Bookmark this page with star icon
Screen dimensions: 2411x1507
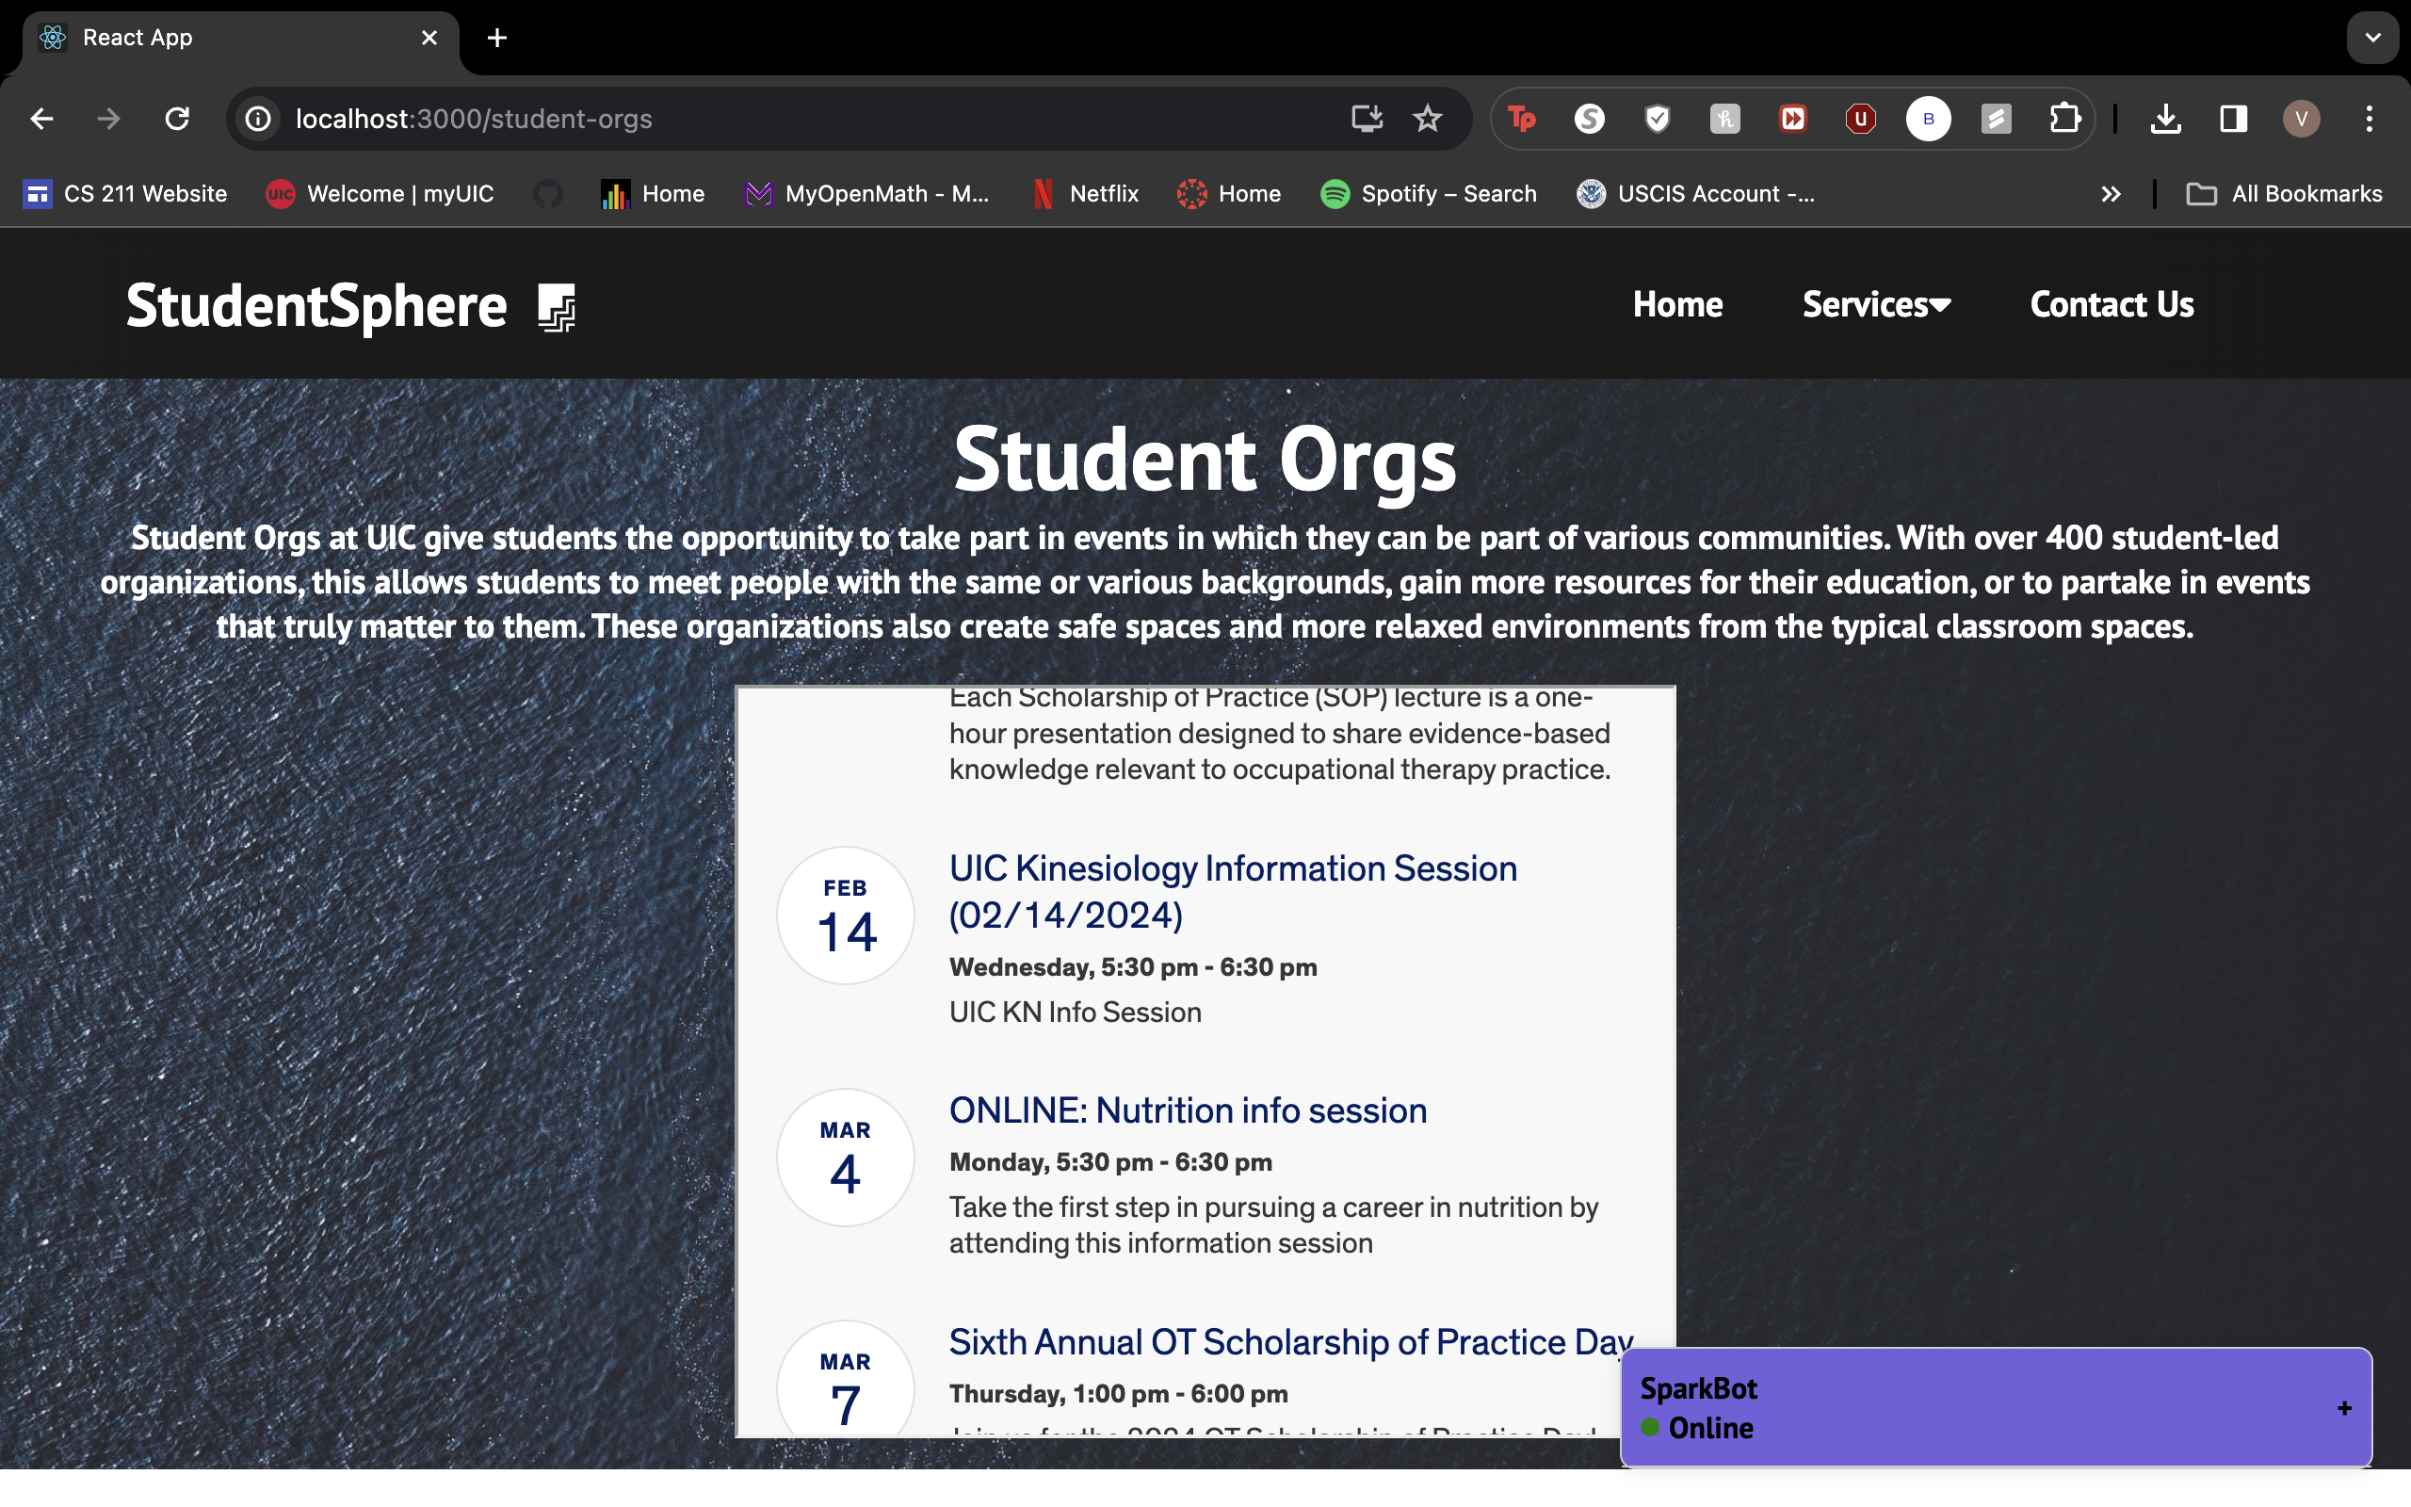(1427, 119)
